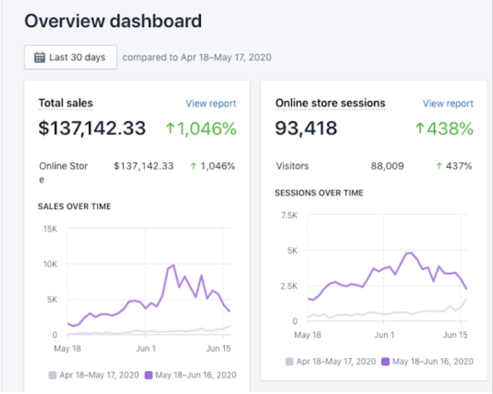Click purple May 18–Jun 16 swatch in sessions legend
This screenshot has height=394, width=493.
pyautogui.click(x=386, y=361)
